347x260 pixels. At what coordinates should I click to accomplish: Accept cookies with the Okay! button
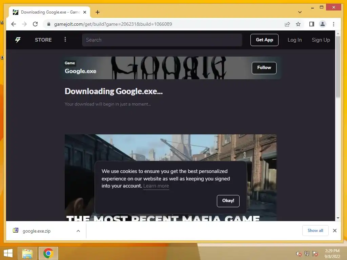click(x=228, y=201)
